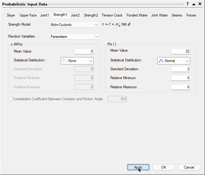The height and width of the screenshot is (175, 205).
Task: Select the Strength1 tab
Action: (60, 15)
